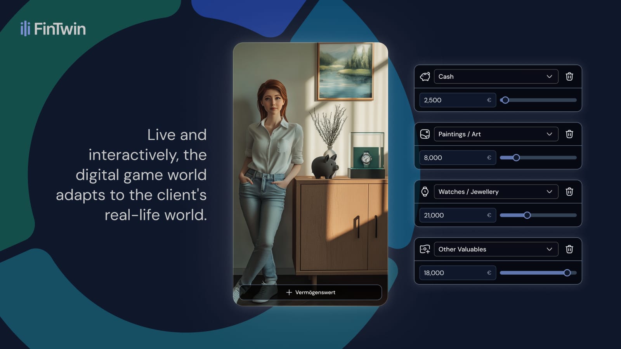
Task: Click the Paintings / Art slider handle
Action: pyautogui.click(x=516, y=158)
